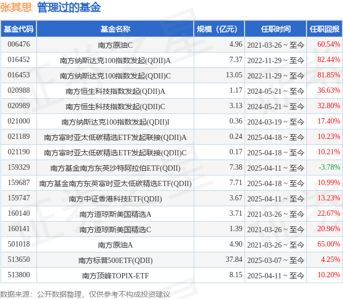Select fund code 160140

19,213
